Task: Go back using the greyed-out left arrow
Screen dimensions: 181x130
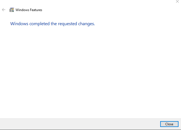Action: [4, 10]
